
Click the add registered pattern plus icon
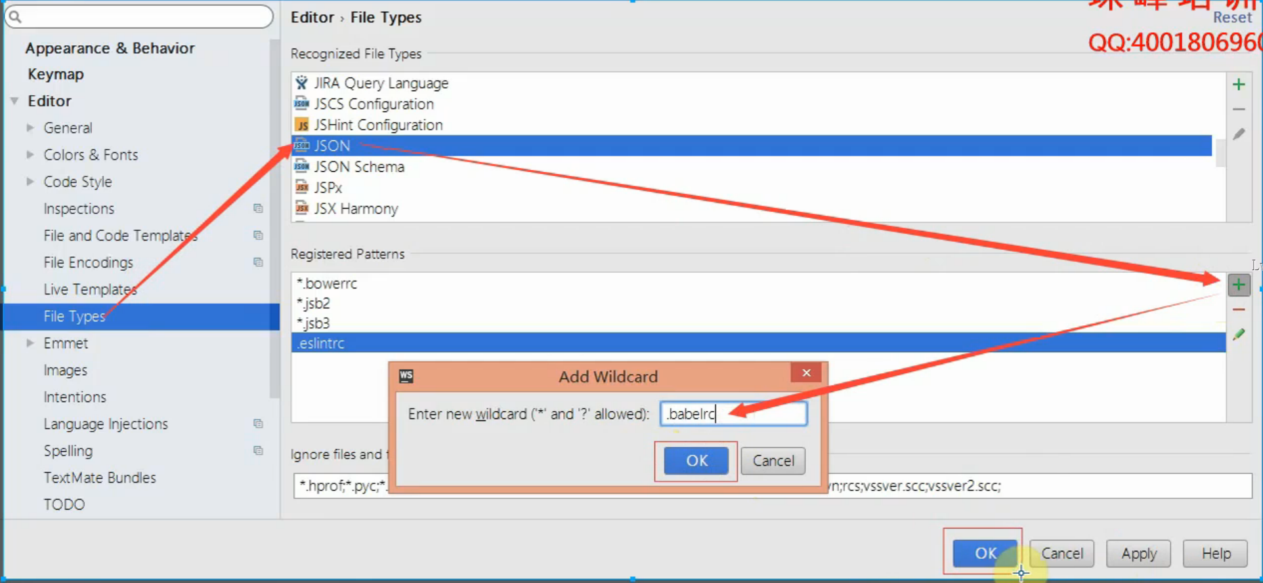click(1239, 285)
